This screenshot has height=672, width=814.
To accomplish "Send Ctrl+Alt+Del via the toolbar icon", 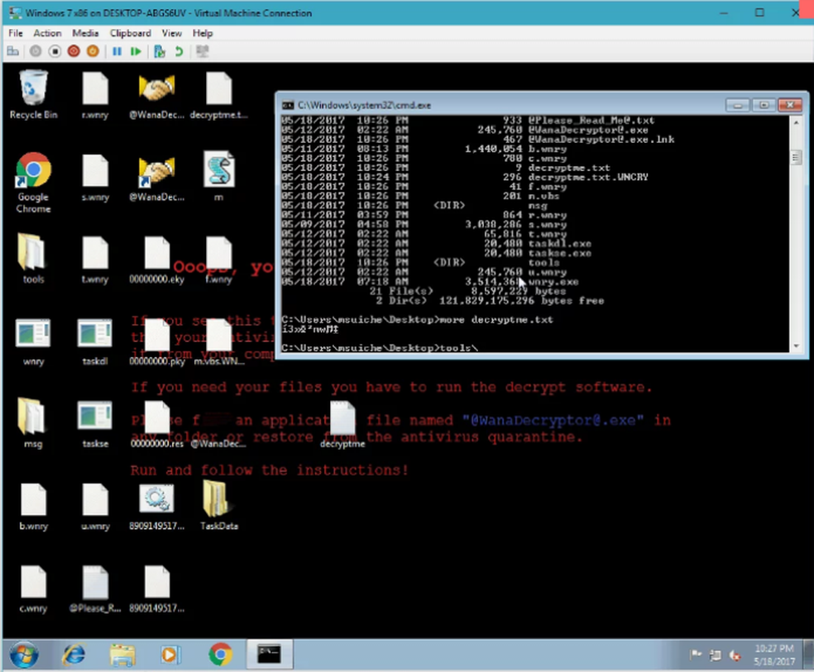I will (12, 51).
